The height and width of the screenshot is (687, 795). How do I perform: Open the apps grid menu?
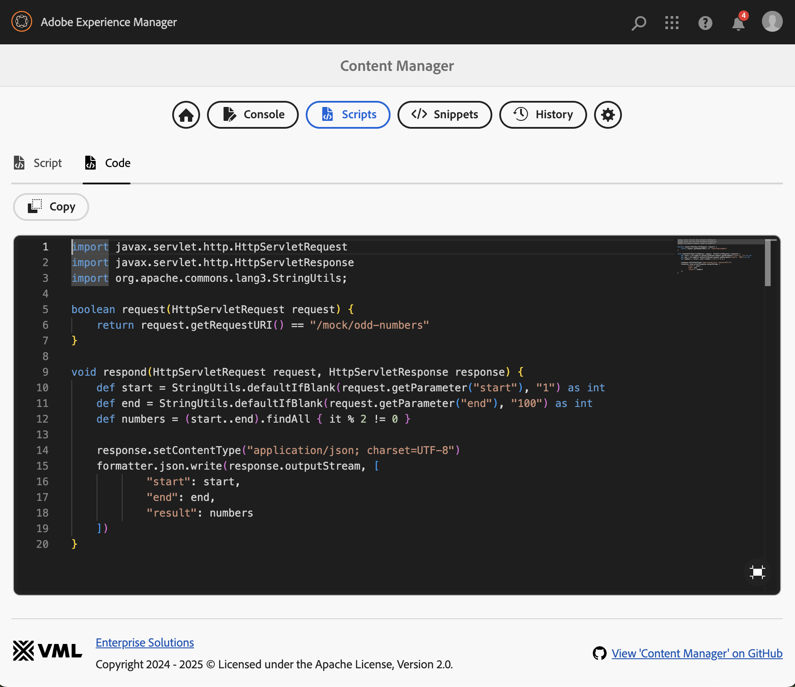coord(672,23)
